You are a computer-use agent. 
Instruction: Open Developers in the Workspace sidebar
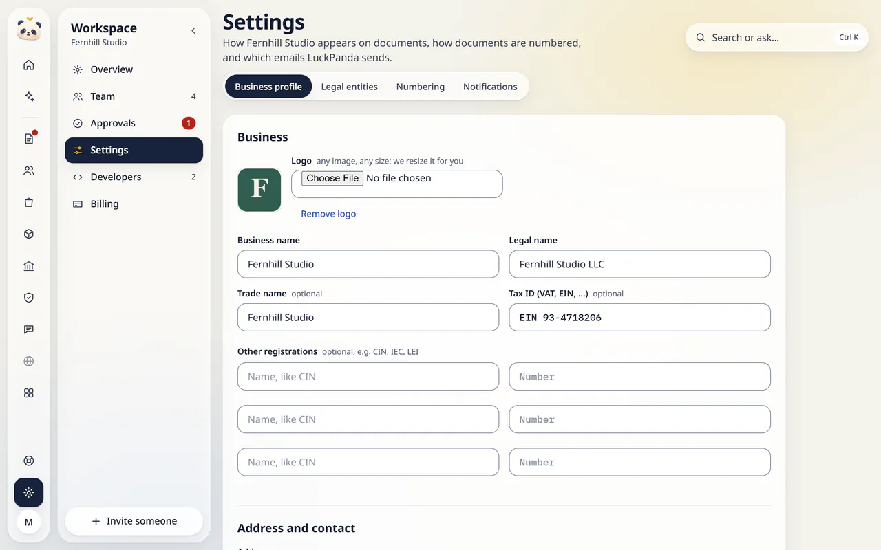(x=134, y=177)
